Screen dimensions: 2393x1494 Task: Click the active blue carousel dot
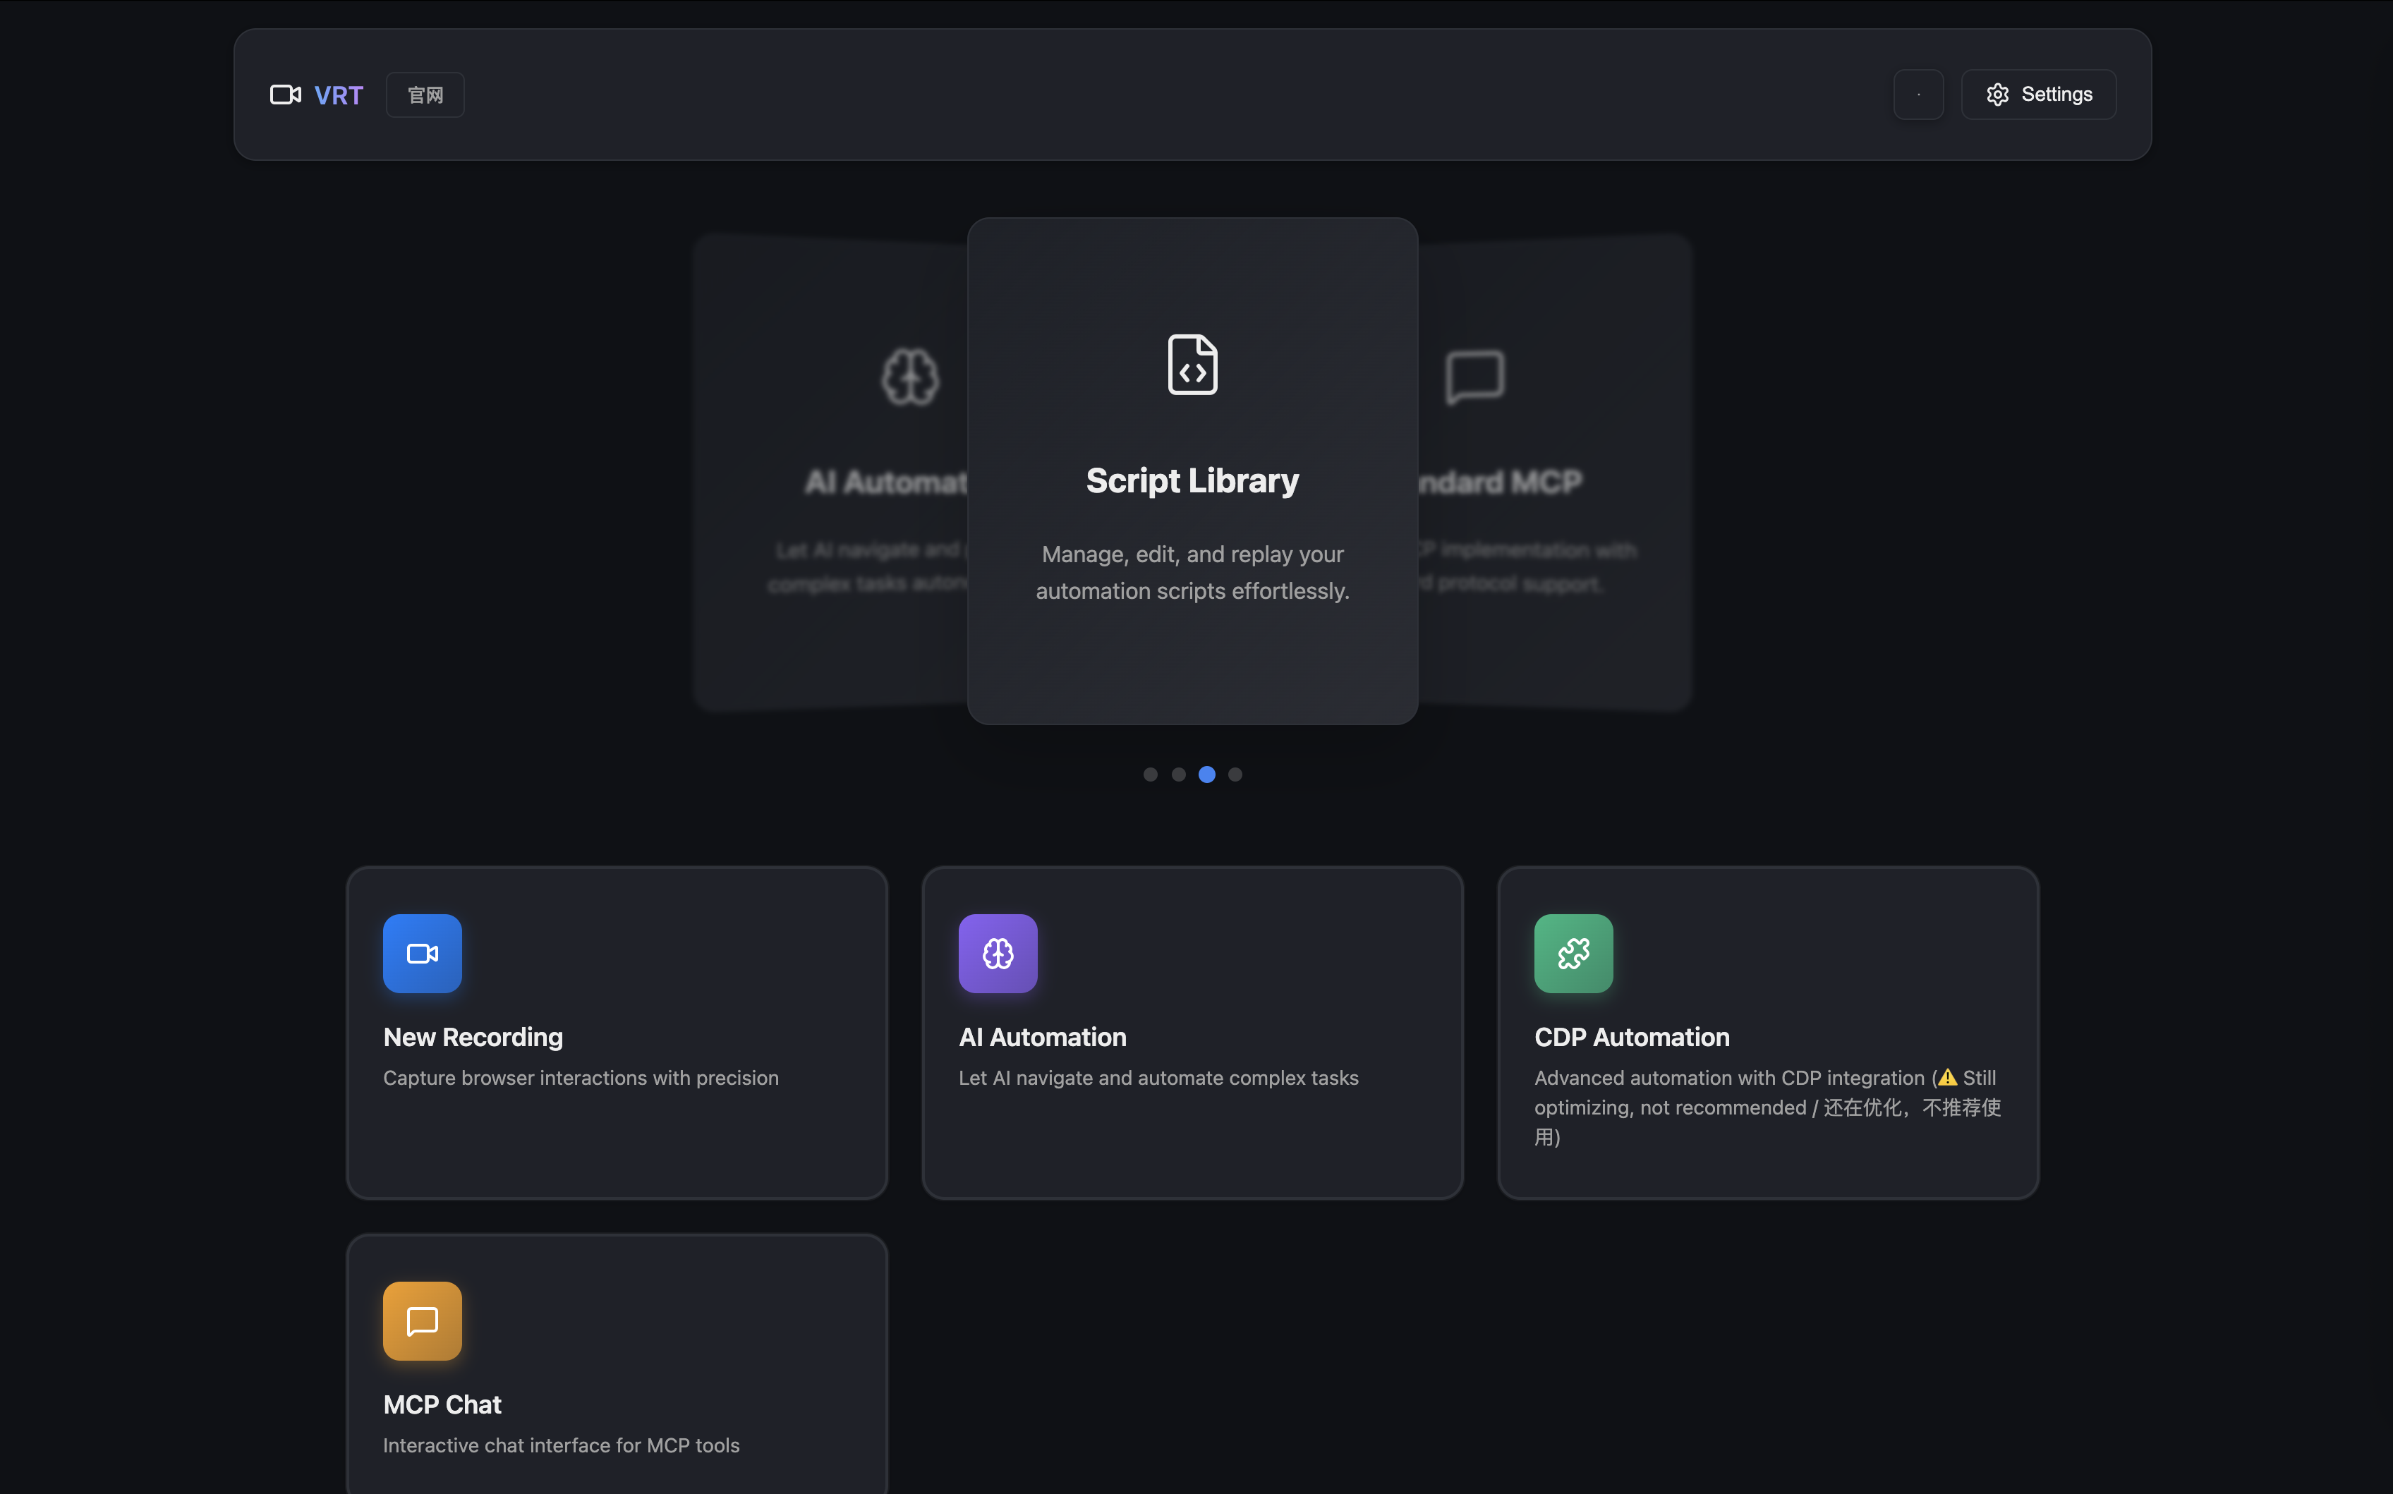point(1206,775)
